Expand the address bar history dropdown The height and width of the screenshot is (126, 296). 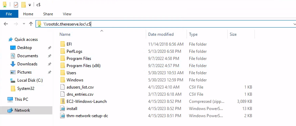294,24
